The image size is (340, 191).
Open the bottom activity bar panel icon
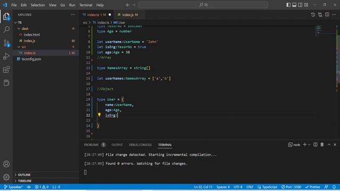(6, 83)
